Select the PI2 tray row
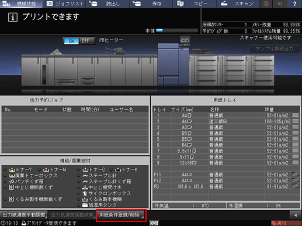The image size is (302, 226). (x=226, y=180)
